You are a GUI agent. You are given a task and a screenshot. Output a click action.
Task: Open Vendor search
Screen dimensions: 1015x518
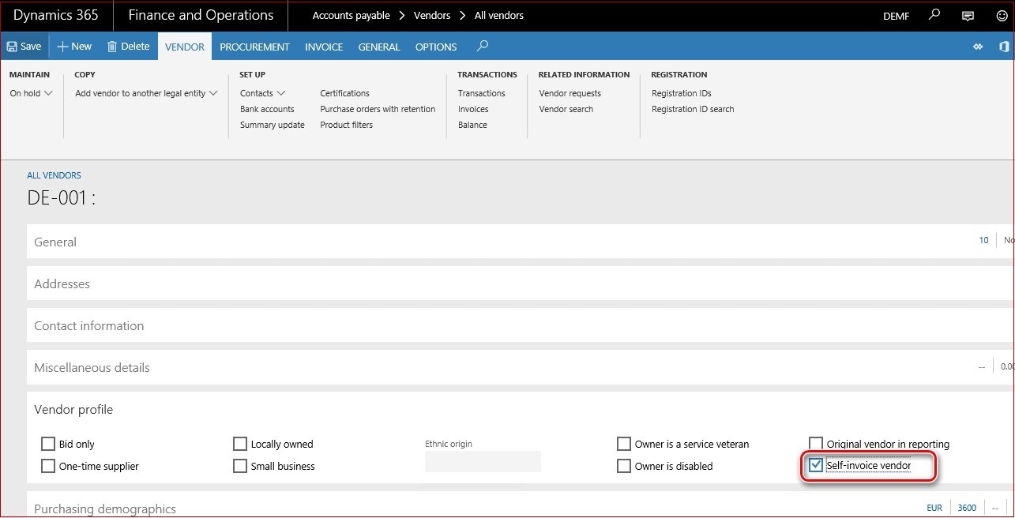point(566,109)
